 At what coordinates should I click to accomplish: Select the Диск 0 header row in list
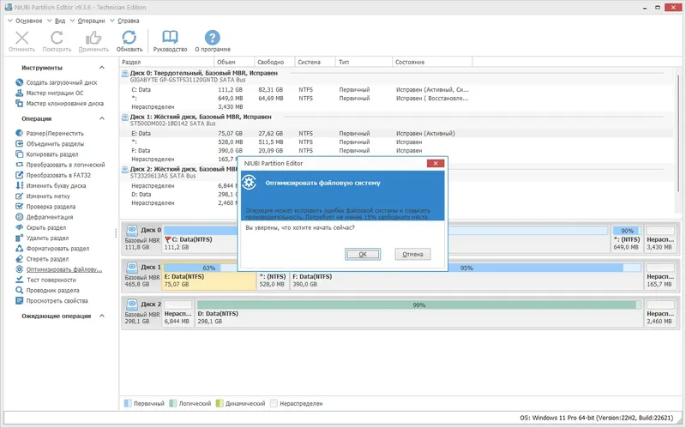[396, 76]
